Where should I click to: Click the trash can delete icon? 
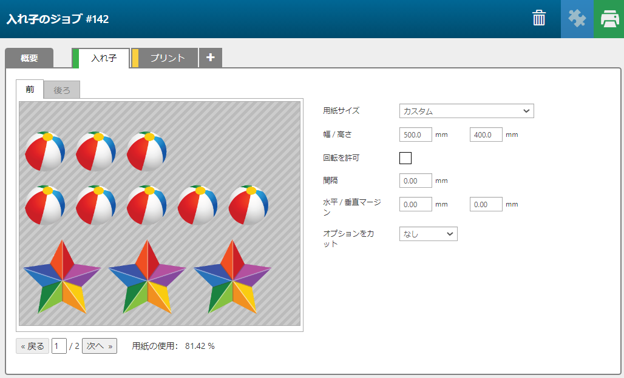click(x=538, y=19)
